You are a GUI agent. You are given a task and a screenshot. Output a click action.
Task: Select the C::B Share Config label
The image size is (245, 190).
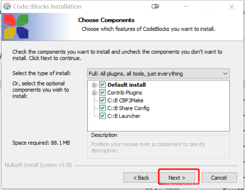tap(128, 108)
